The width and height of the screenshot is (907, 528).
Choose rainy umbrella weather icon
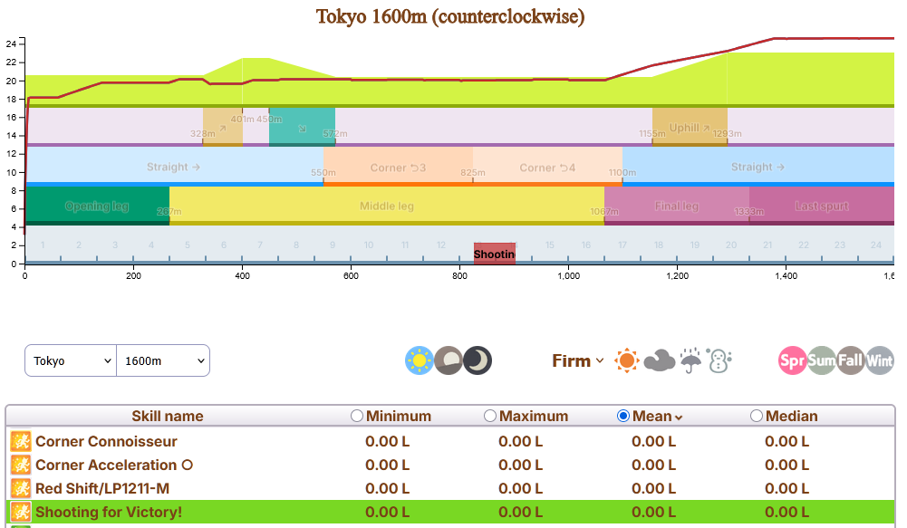point(690,360)
